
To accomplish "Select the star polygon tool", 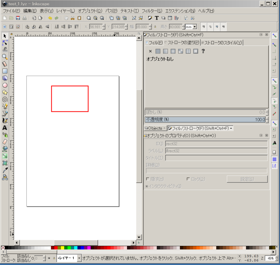I will [x=5, y=92].
